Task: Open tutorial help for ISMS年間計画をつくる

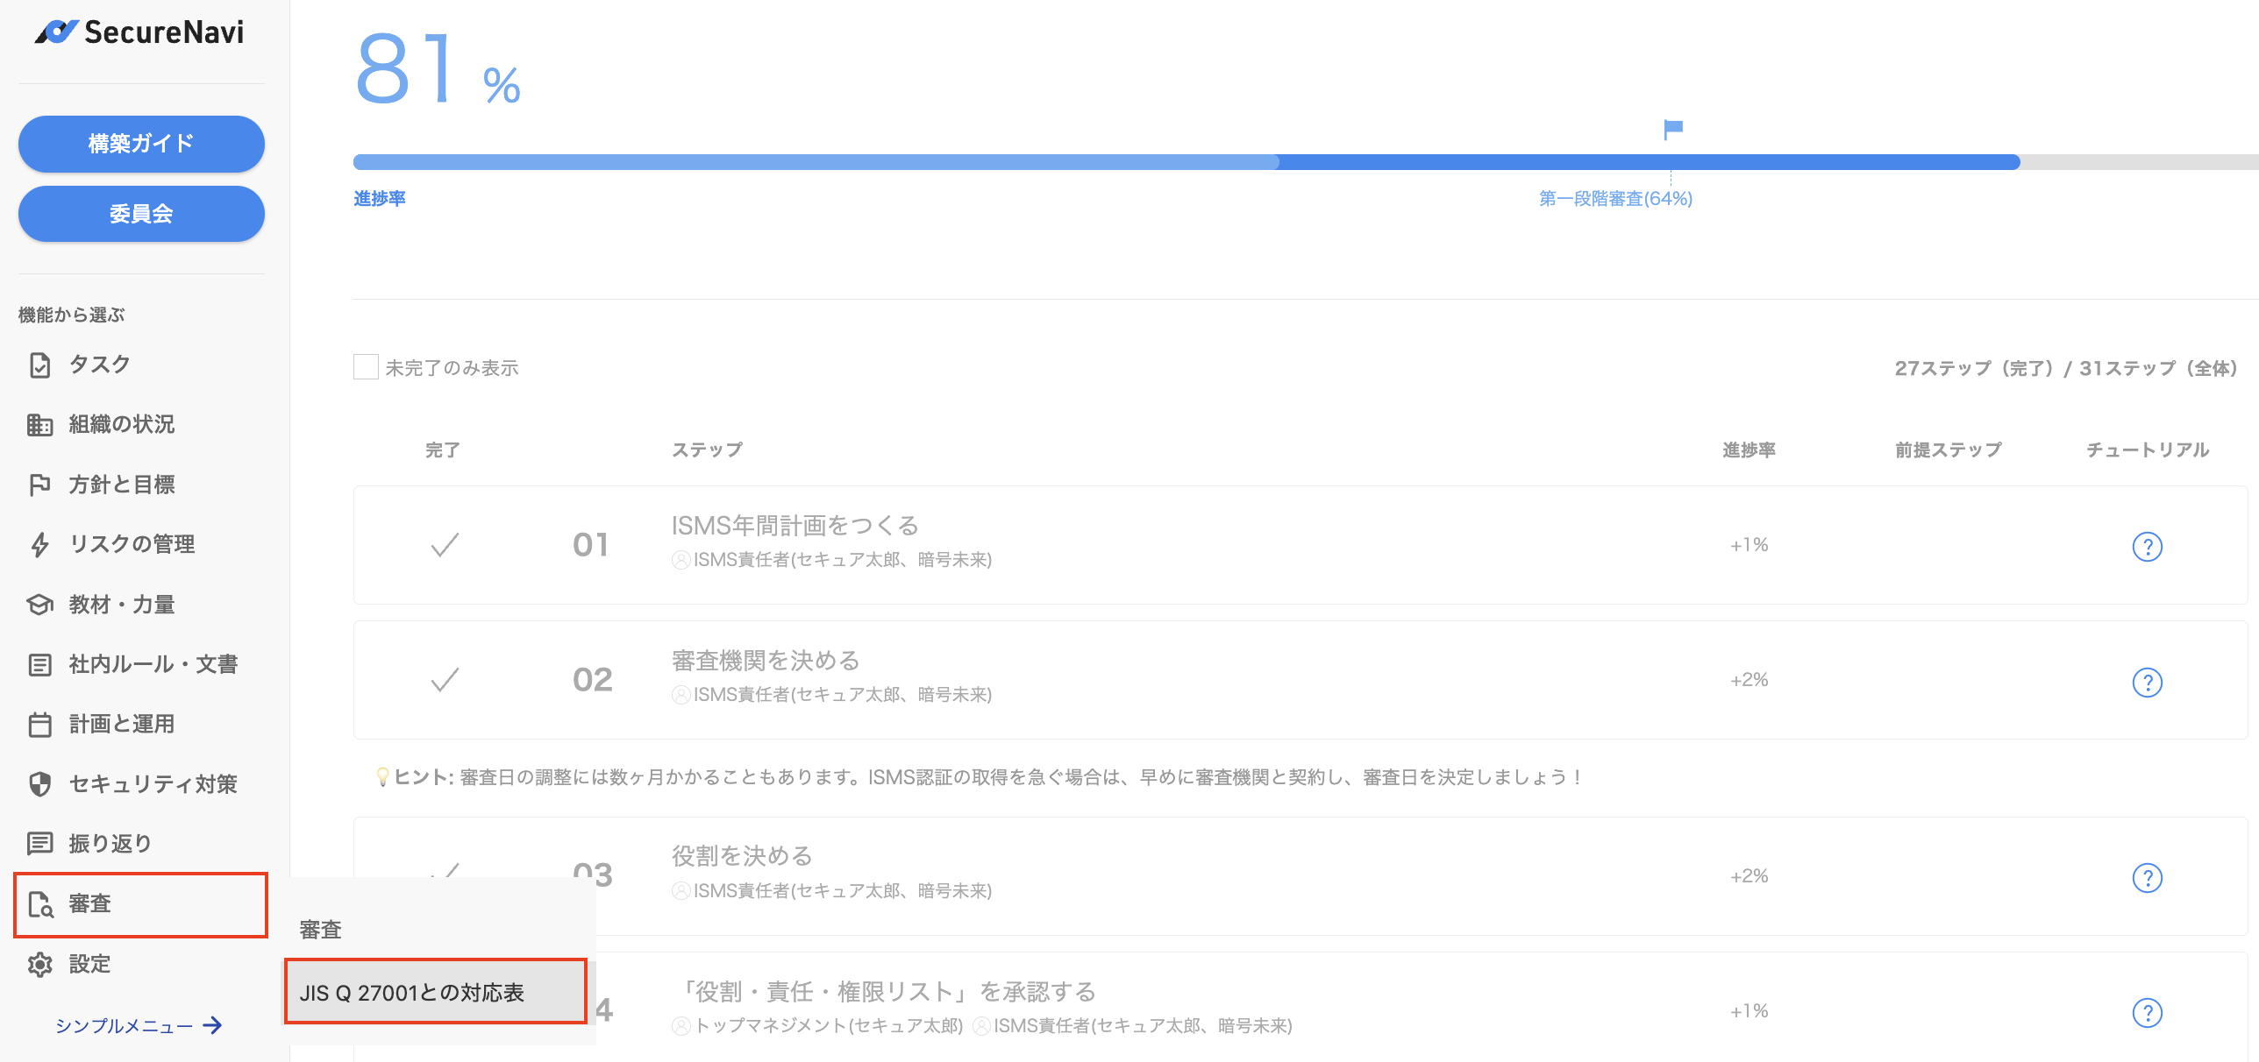Action: [x=2148, y=545]
